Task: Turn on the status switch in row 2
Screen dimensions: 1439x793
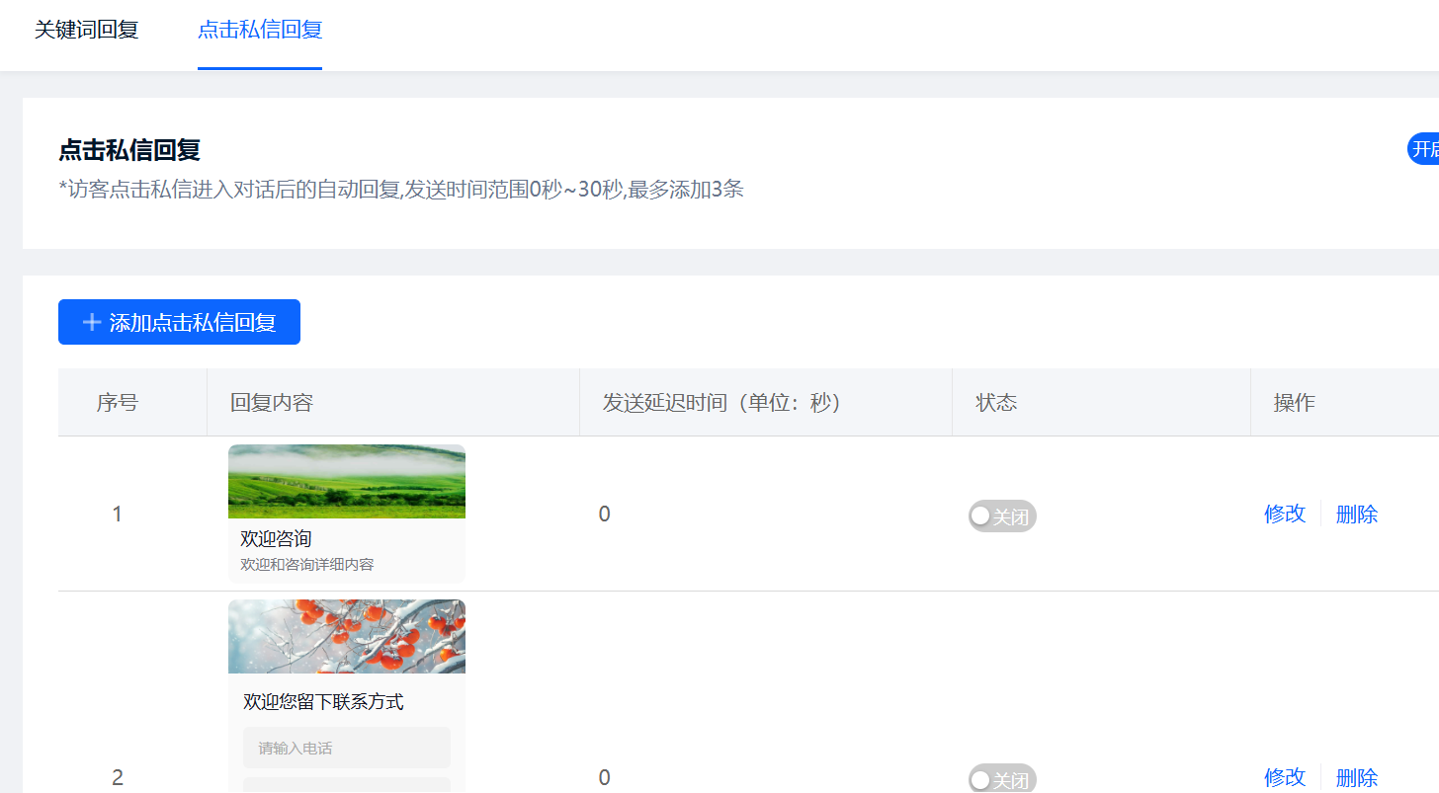Action: 1001,779
